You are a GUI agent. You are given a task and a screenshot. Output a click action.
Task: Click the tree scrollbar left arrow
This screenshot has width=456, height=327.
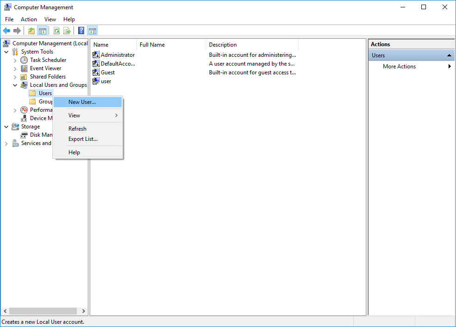5,311
